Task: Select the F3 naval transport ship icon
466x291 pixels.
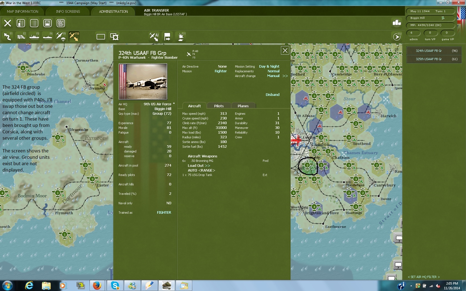Action: pos(34,37)
